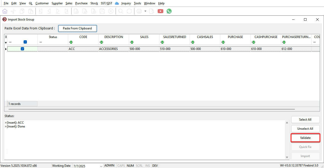Click the Edit document toolbar icon
The height and width of the screenshot is (168, 324).
(x=85, y=11)
